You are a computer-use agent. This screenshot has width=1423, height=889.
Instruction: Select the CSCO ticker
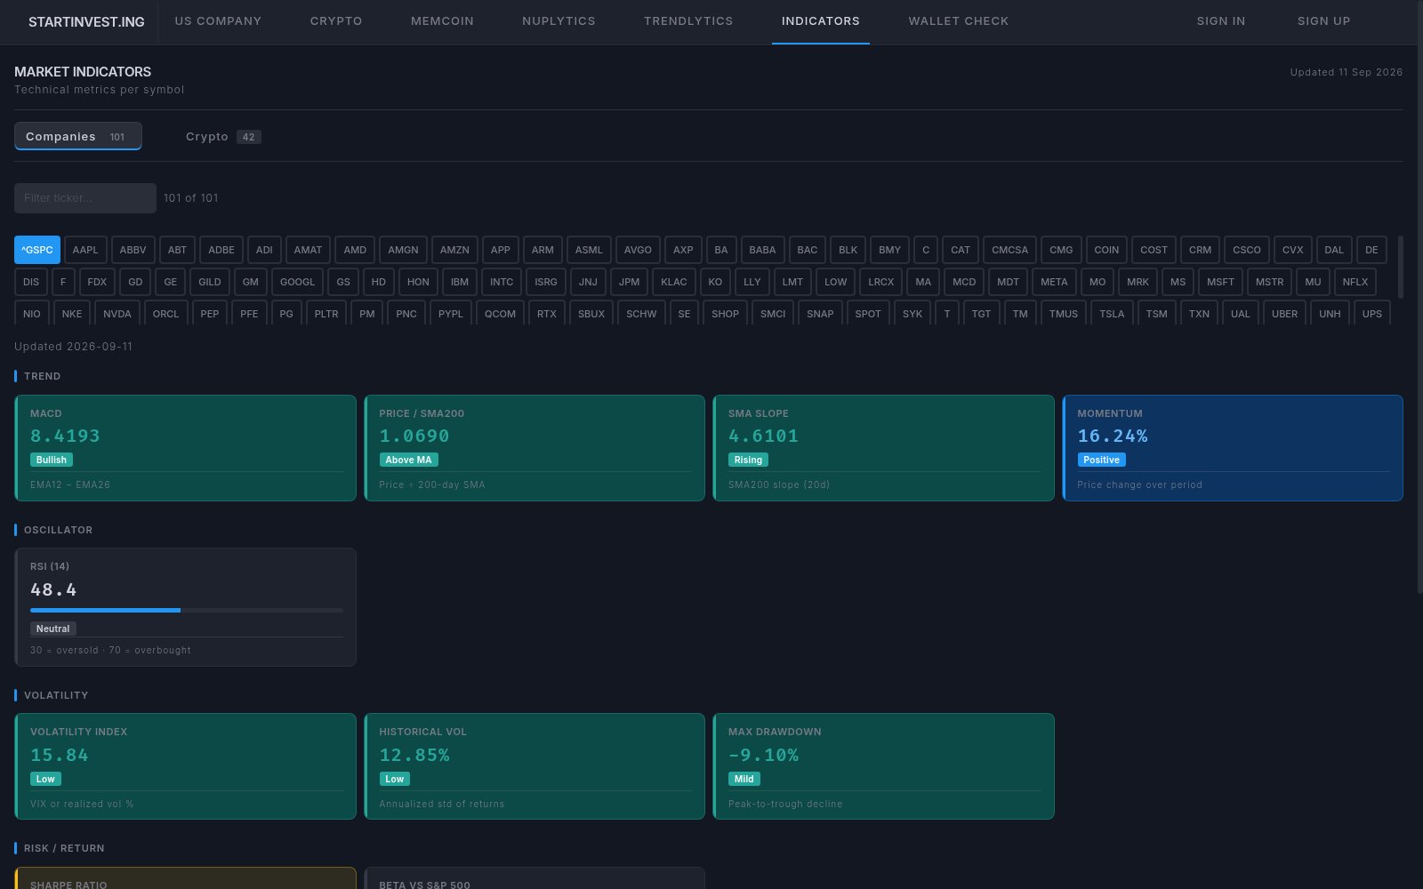(x=1247, y=250)
